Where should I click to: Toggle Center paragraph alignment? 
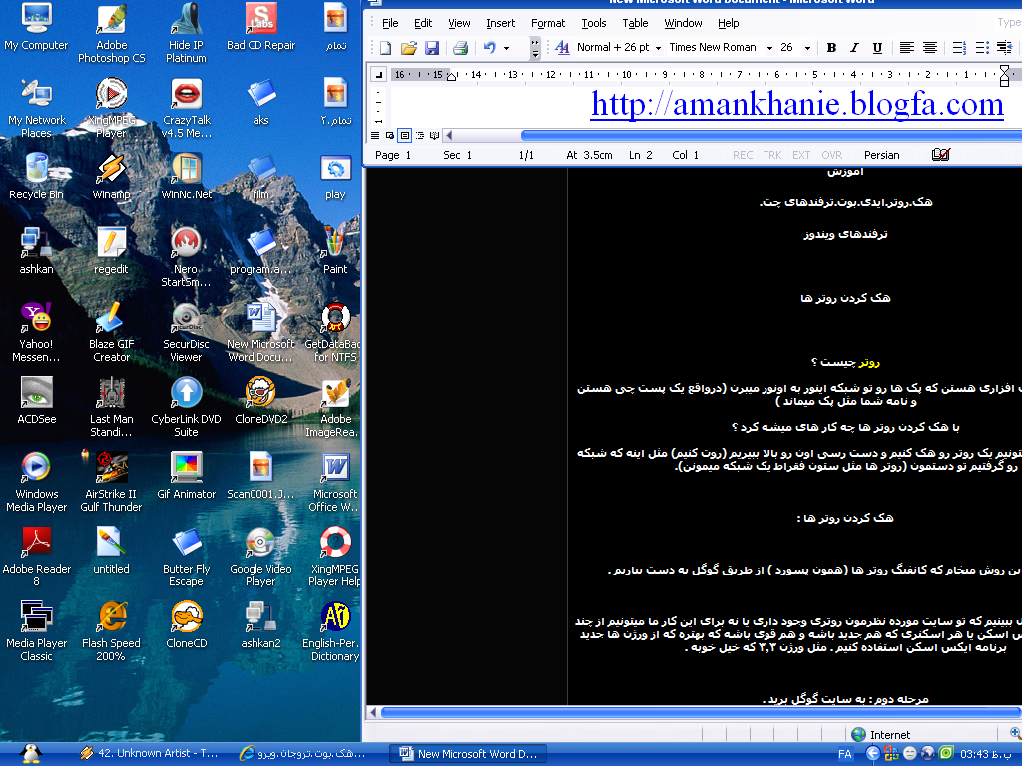[x=930, y=48]
